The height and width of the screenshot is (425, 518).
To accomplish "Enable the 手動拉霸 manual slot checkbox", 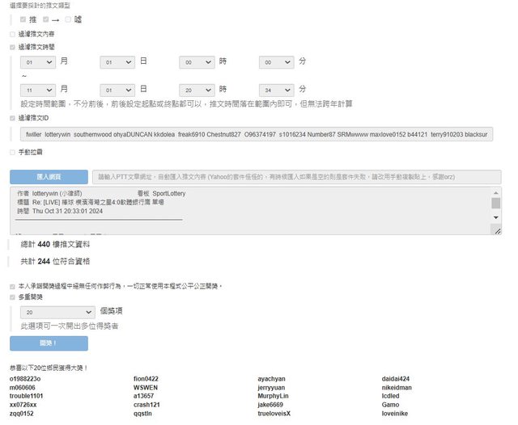I will pyautogui.click(x=12, y=152).
